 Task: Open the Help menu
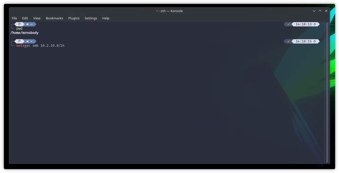point(106,18)
